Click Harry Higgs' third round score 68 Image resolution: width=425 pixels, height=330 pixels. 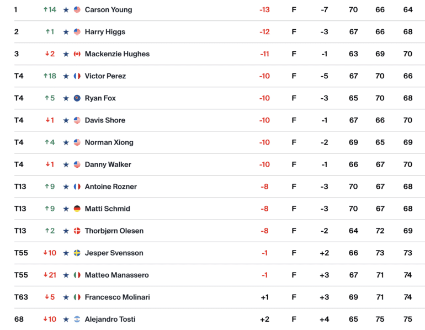408,31
